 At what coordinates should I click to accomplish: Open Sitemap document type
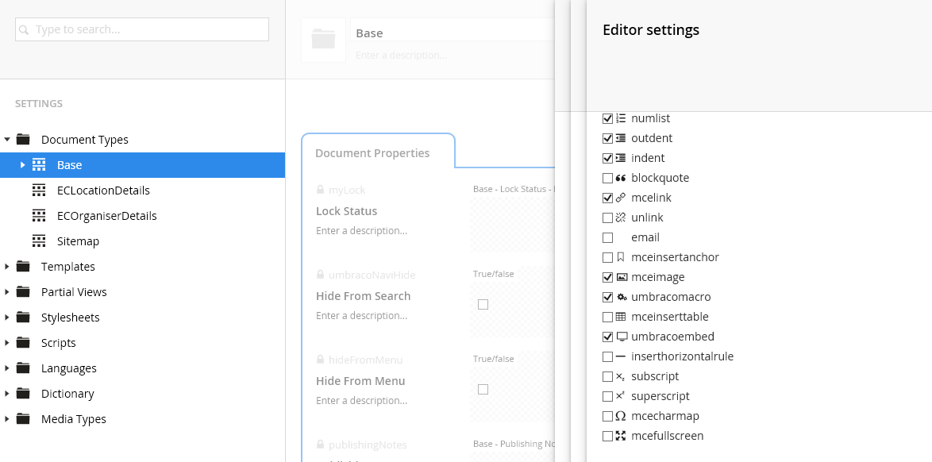pos(78,241)
